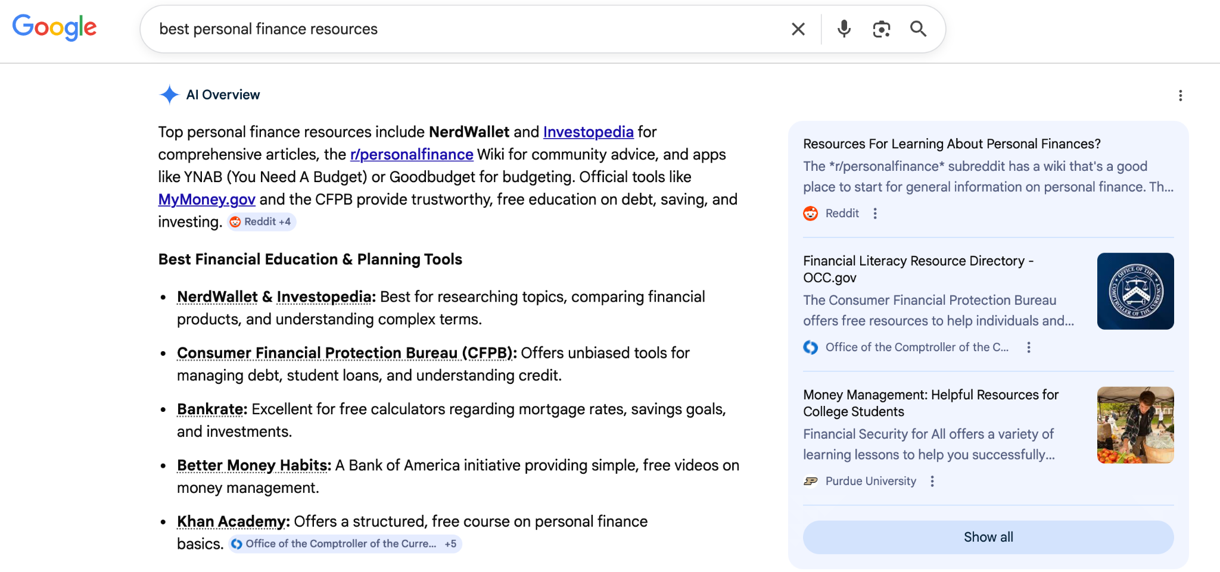Open 'Money Management: Helpful Resources for College Students' source
The height and width of the screenshot is (572, 1220).
[930, 403]
